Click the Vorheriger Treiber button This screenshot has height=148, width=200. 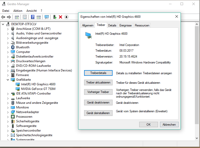(x=98, y=92)
